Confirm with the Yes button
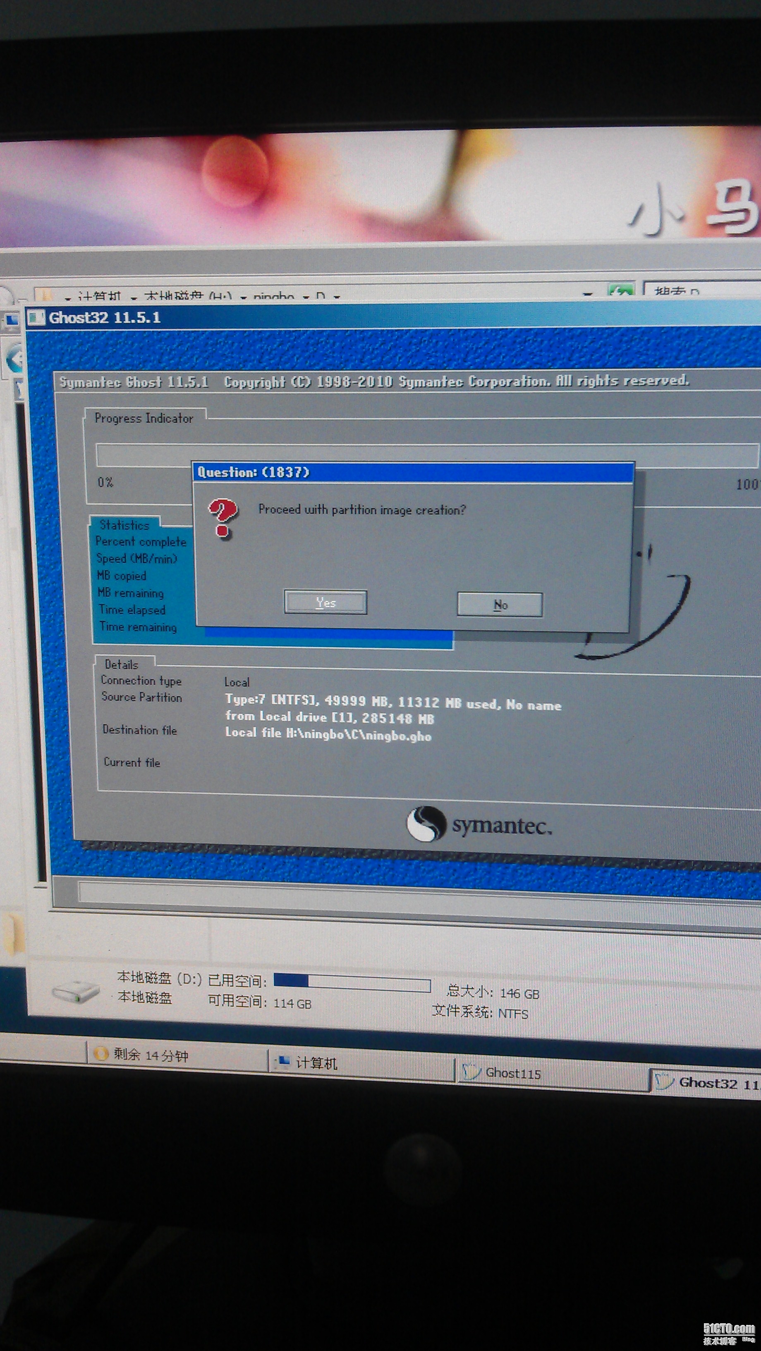Viewport: 761px width, 1351px height. point(325,602)
